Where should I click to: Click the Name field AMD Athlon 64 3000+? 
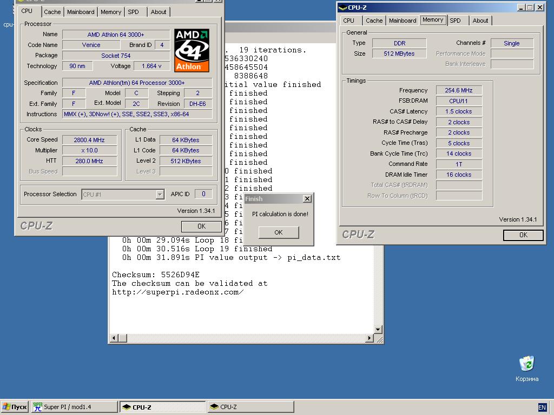116,35
